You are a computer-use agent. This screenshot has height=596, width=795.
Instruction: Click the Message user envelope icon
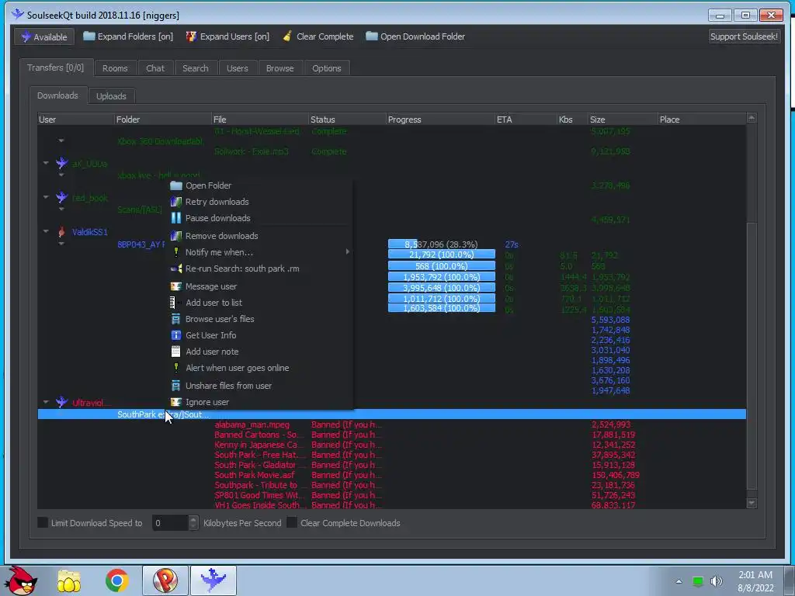pyautogui.click(x=176, y=286)
